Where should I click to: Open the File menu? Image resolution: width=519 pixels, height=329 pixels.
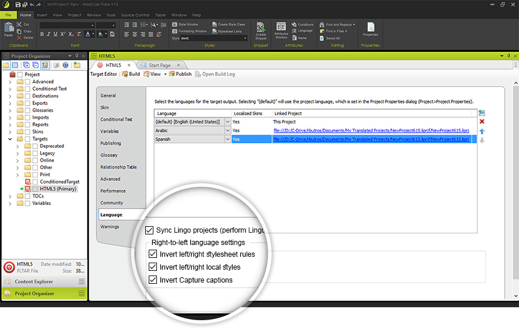coord(8,15)
